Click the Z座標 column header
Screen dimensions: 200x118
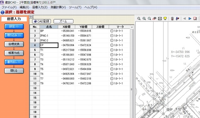pyautogui.click(x=101, y=27)
